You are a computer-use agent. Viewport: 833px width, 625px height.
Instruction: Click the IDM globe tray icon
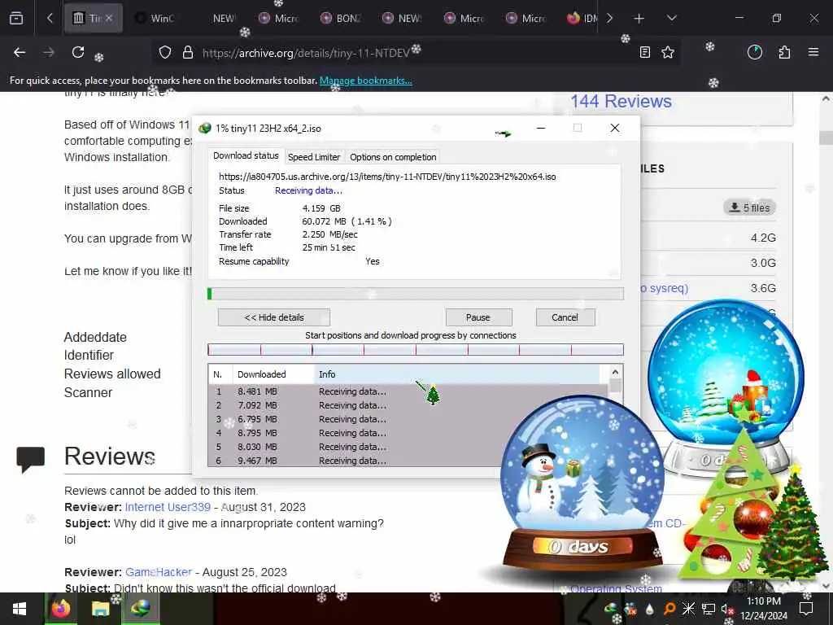pyautogui.click(x=611, y=609)
